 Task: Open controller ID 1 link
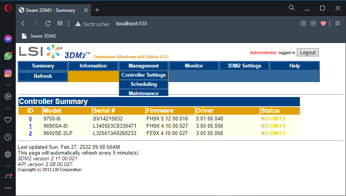point(30,126)
